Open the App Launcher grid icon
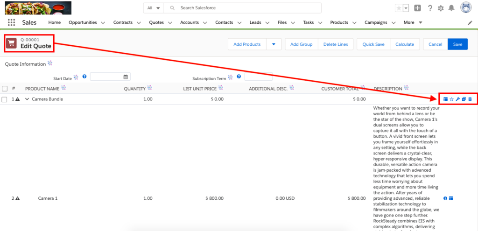The image size is (478, 231). 11,22
